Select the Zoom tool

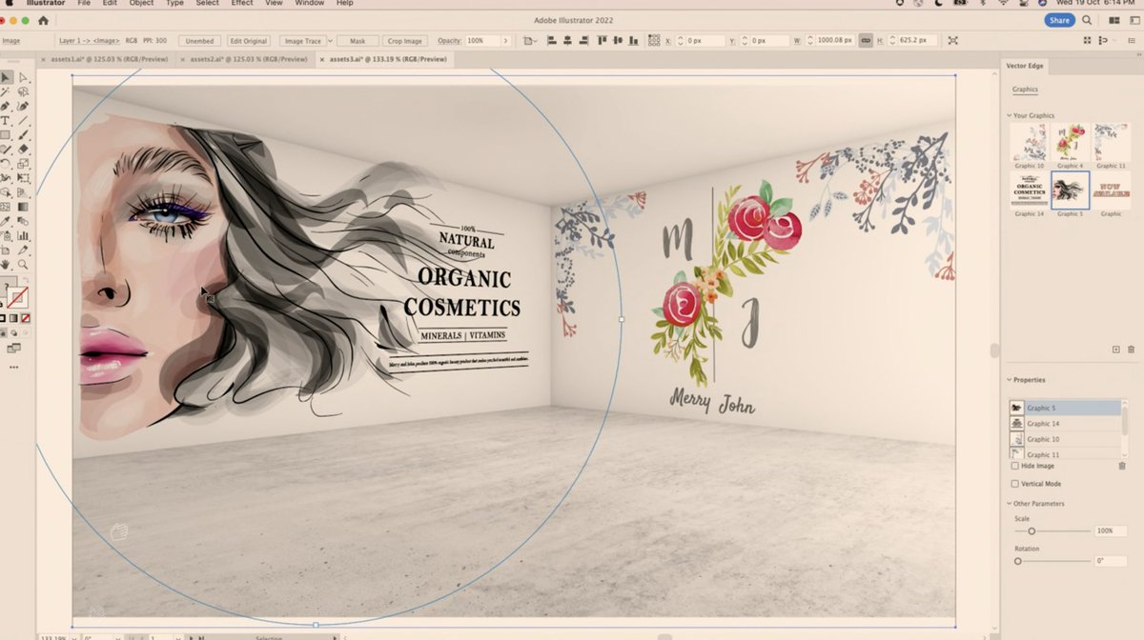click(x=23, y=264)
